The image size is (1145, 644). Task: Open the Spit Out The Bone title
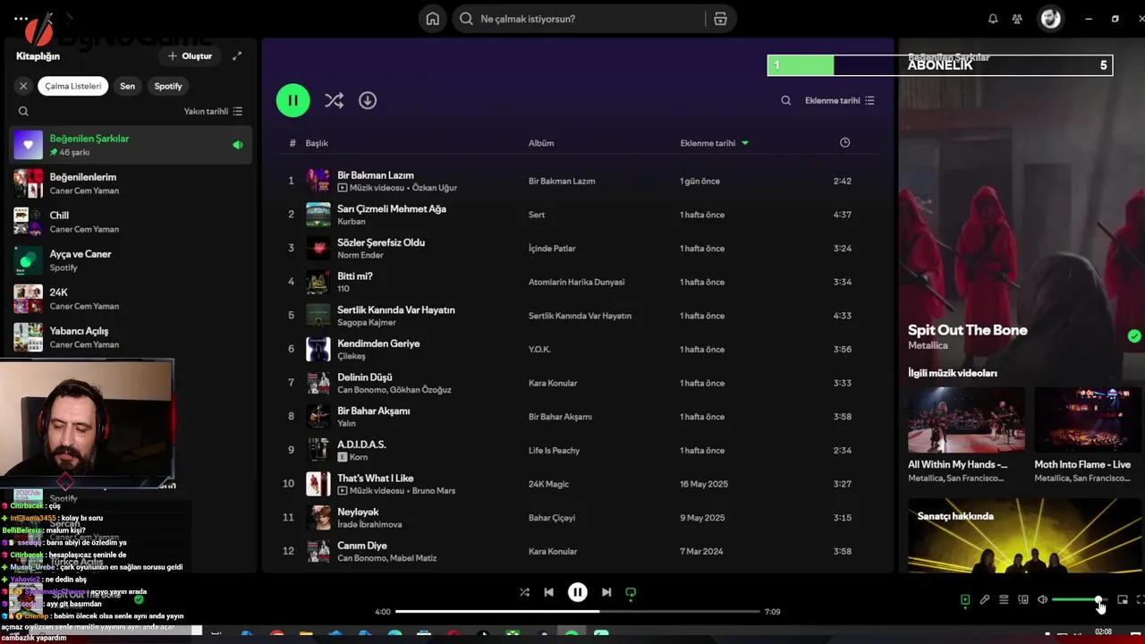point(967,330)
